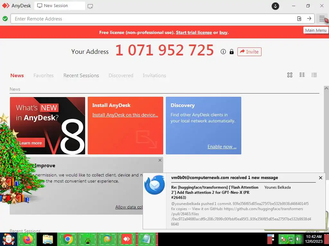Screen dimensions: 329x246
Task: Click the dark download circle icon in title bar
Action: pyautogui.click(x=275, y=6)
